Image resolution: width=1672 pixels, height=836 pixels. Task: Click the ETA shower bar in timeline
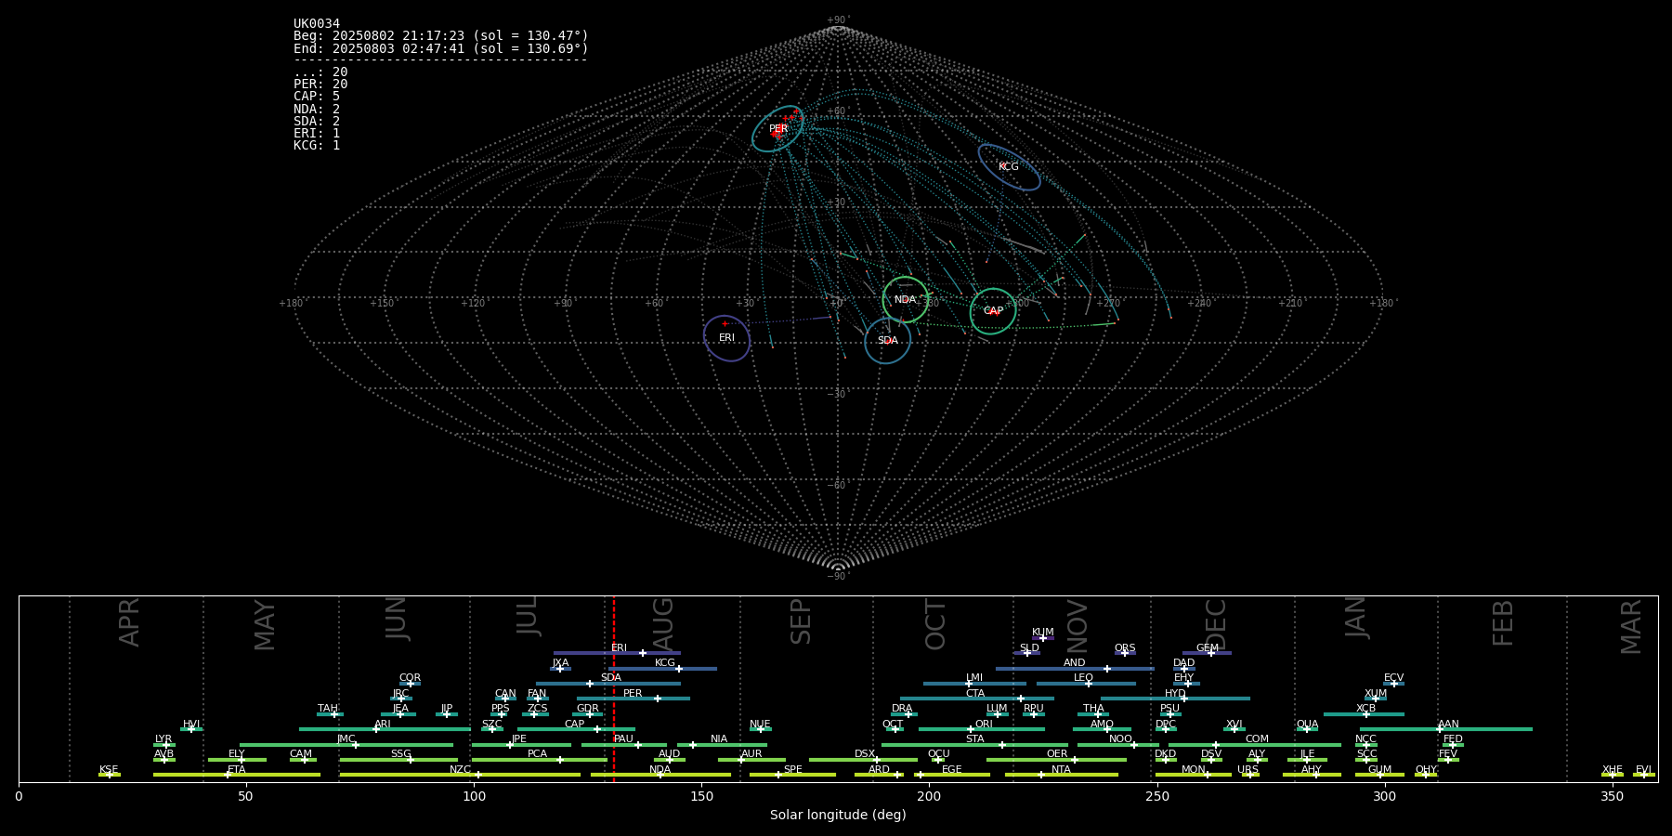point(237,775)
